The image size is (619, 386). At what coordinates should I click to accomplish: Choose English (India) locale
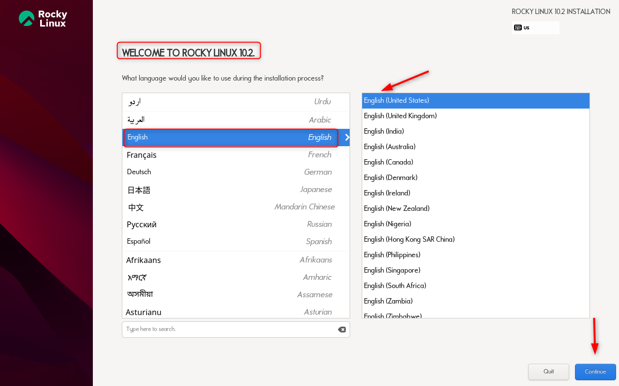point(476,131)
